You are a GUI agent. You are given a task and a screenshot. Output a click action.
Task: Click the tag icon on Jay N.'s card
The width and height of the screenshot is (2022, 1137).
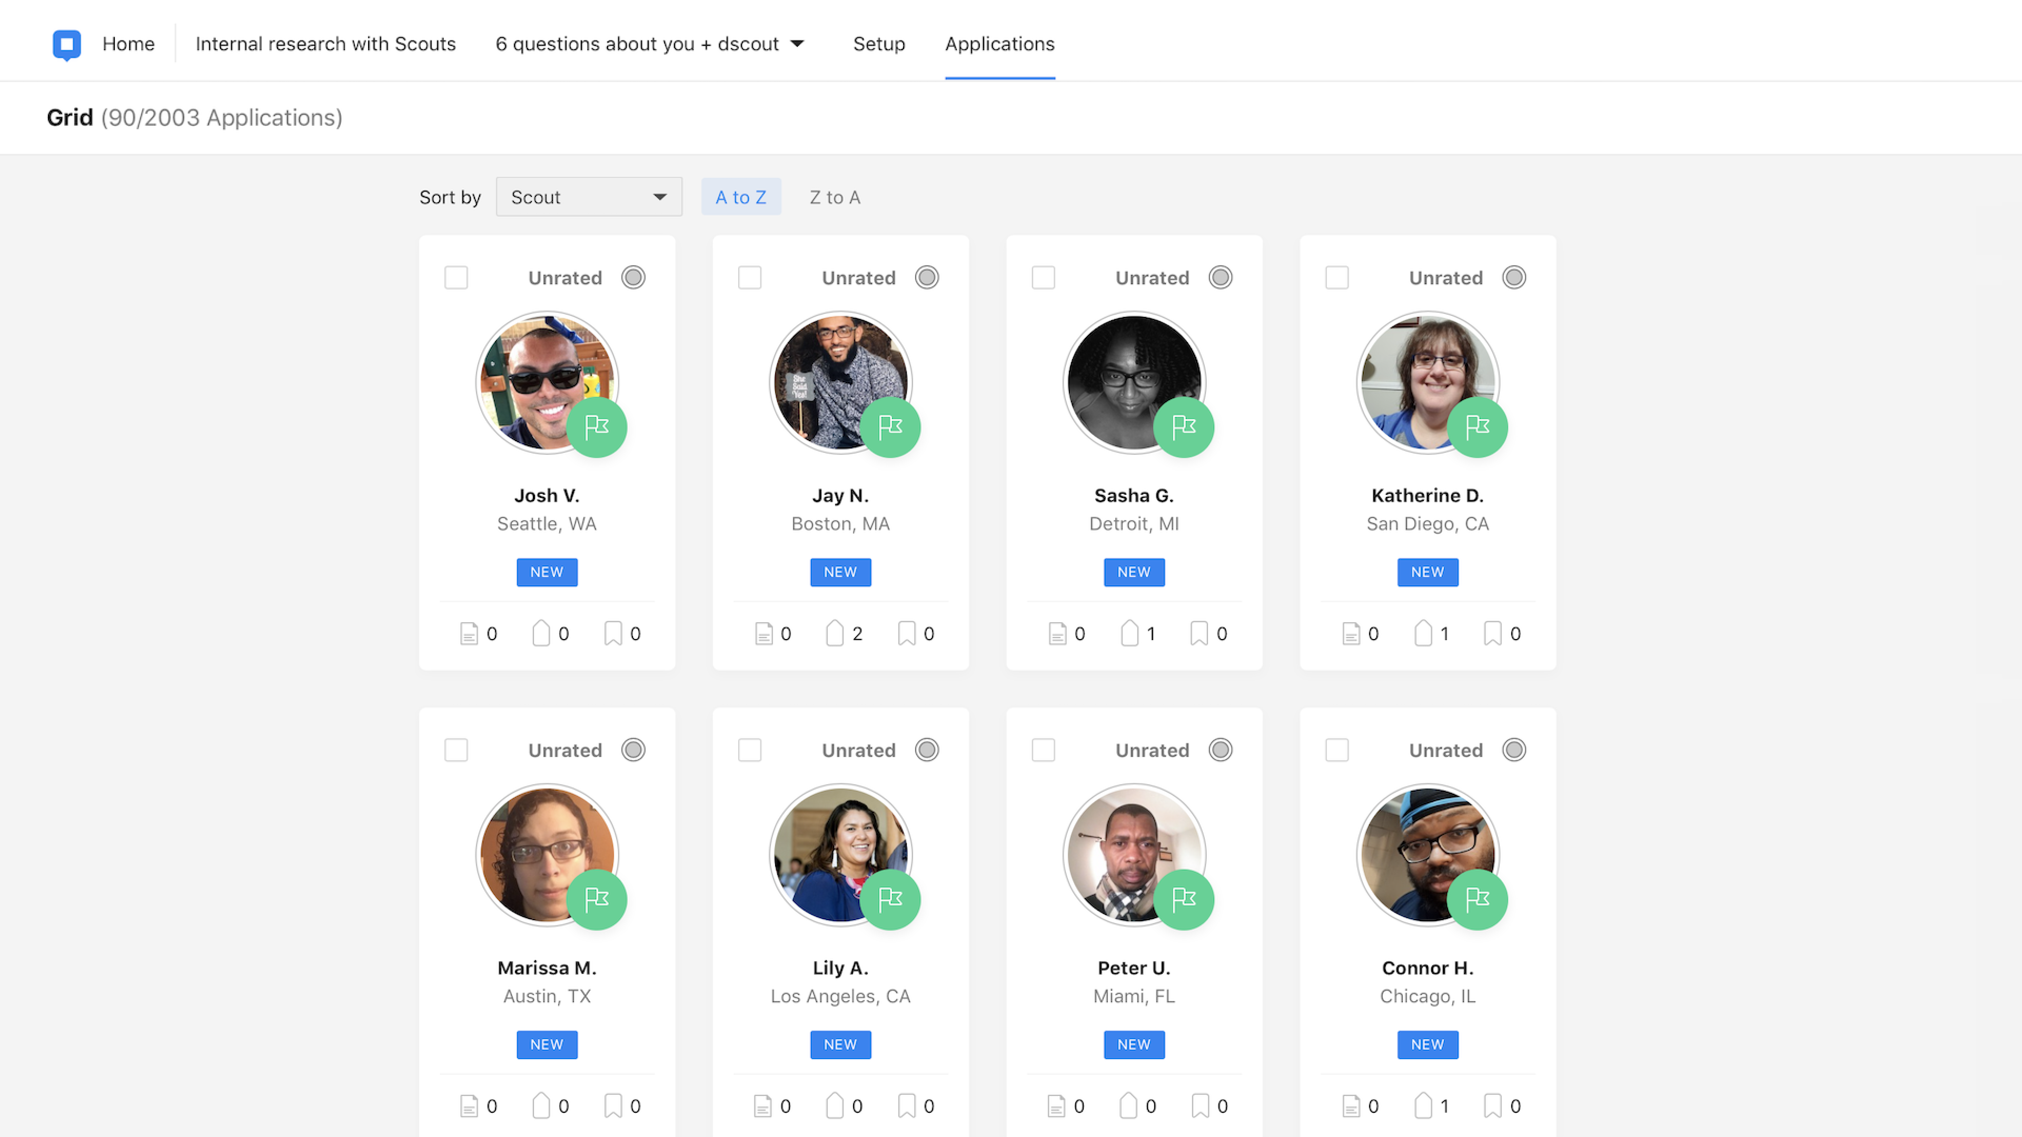click(x=835, y=633)
